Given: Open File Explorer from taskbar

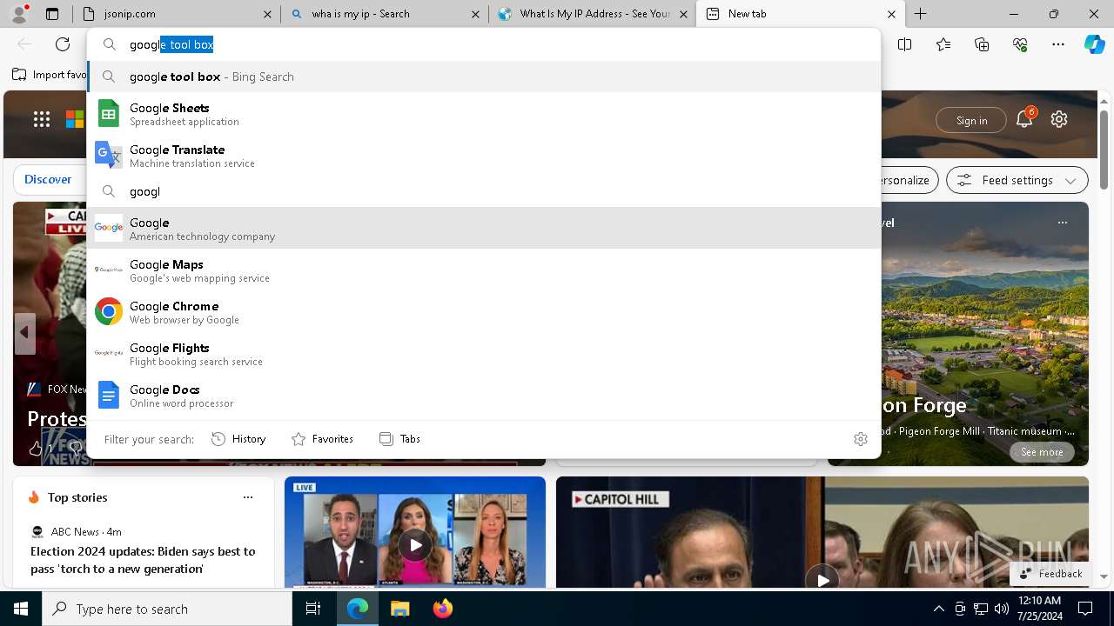Looking at the screenshot, I should pos(399,609).
